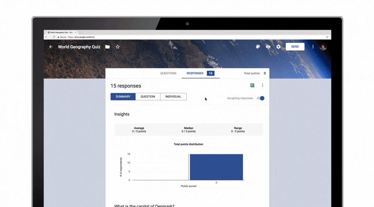This screenshot has width=374, height=207.
Task: Select the Responses tab
Action: 200,73
